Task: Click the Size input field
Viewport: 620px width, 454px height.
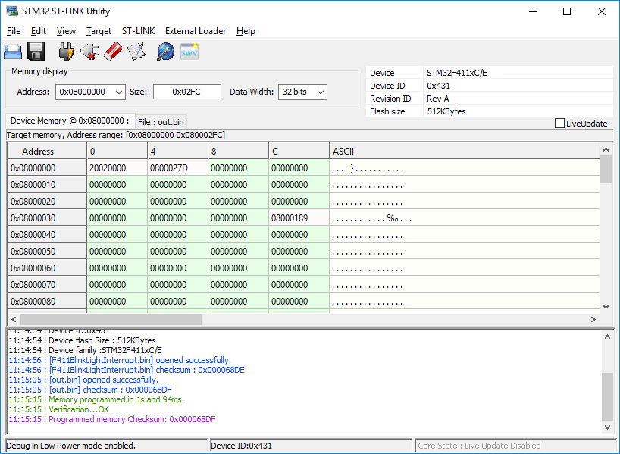Action: [x=186, y=92]
